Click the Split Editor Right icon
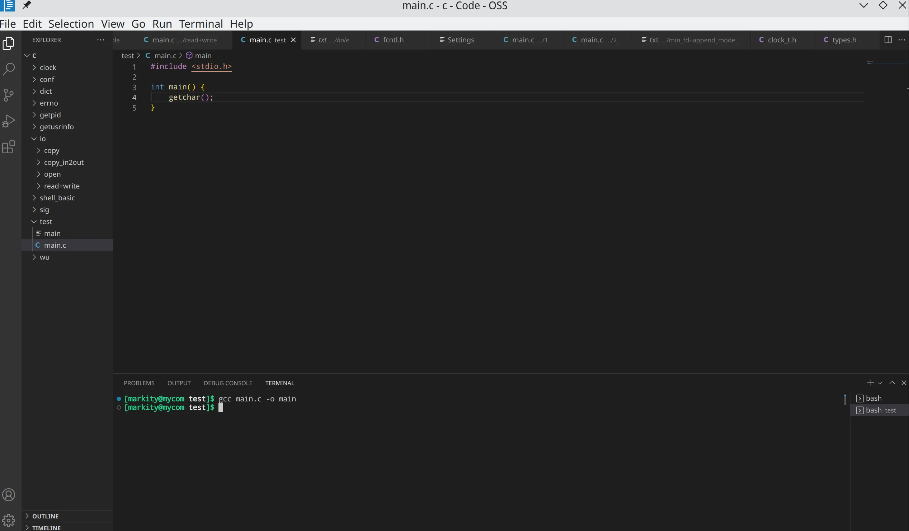Viewport: 909px width, 531px height. click(888, 40)
